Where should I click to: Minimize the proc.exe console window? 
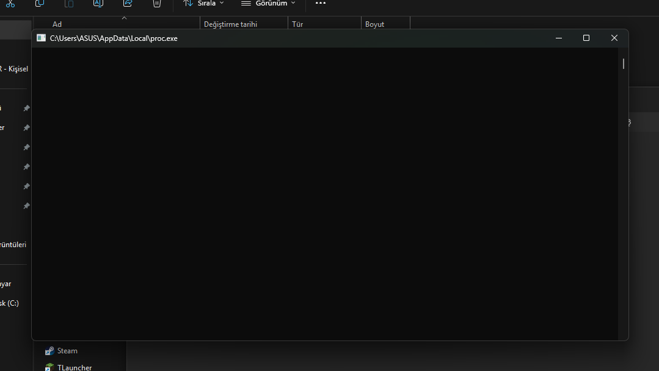[x=559, y=38]
